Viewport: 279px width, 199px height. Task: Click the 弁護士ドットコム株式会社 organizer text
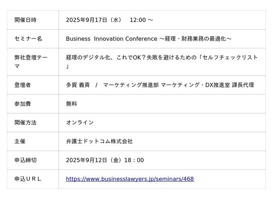point(99,142)
